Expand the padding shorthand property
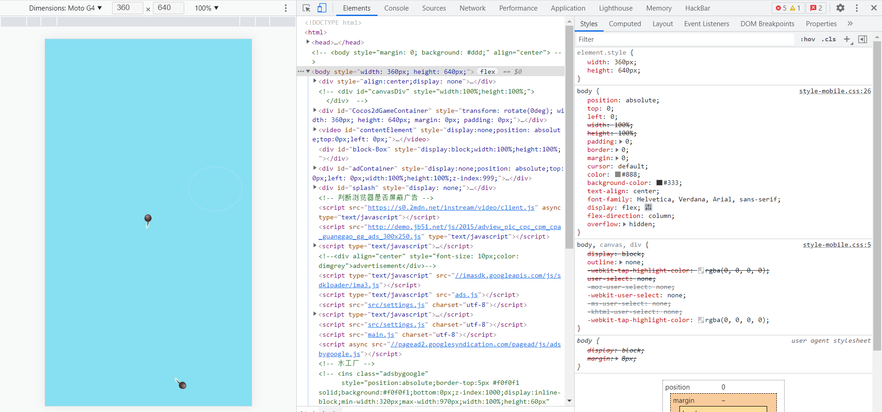This screenshot has width=882, height=412. [x=621, y=142]
